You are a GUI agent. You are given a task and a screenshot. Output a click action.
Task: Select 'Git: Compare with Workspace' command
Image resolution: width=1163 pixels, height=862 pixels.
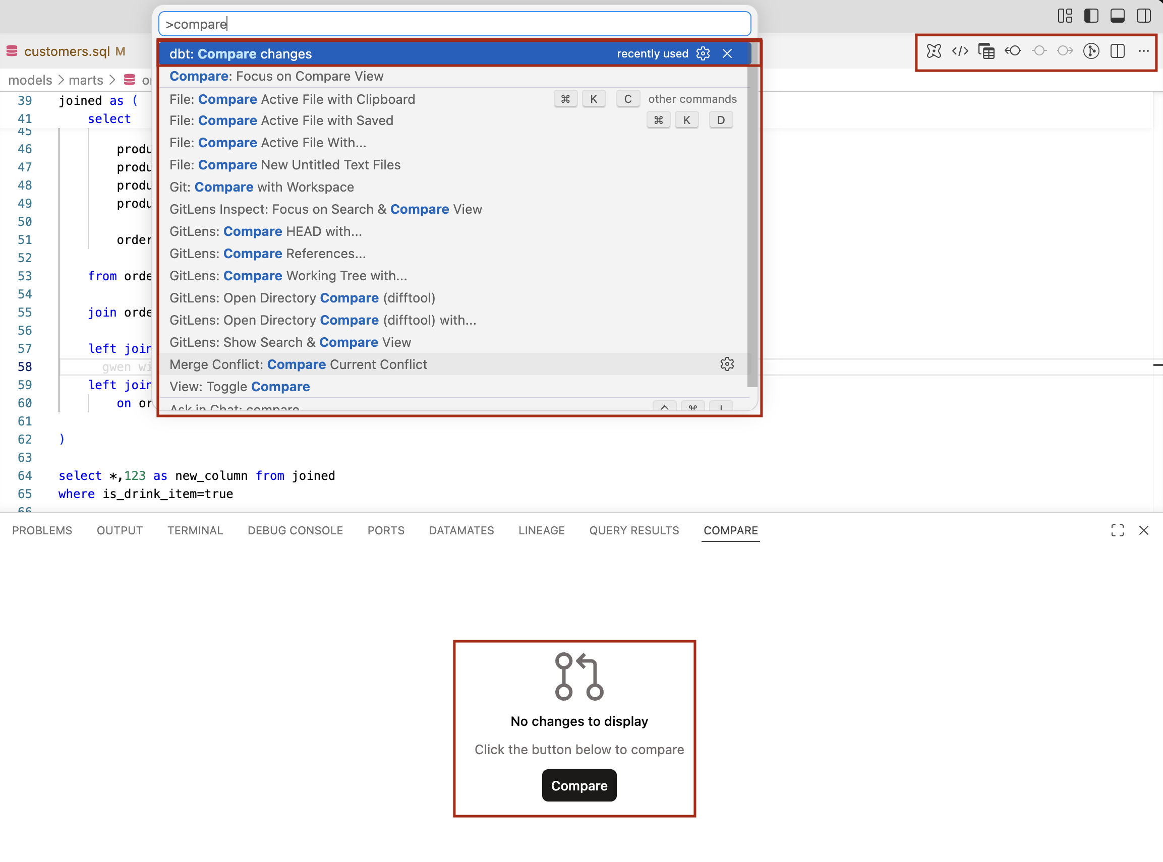[262, 187]
